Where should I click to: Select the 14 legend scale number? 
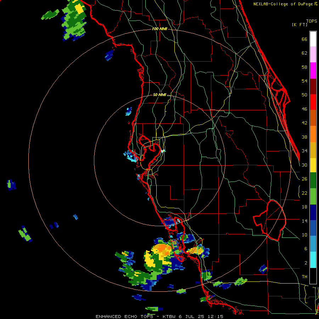[304, 221]
